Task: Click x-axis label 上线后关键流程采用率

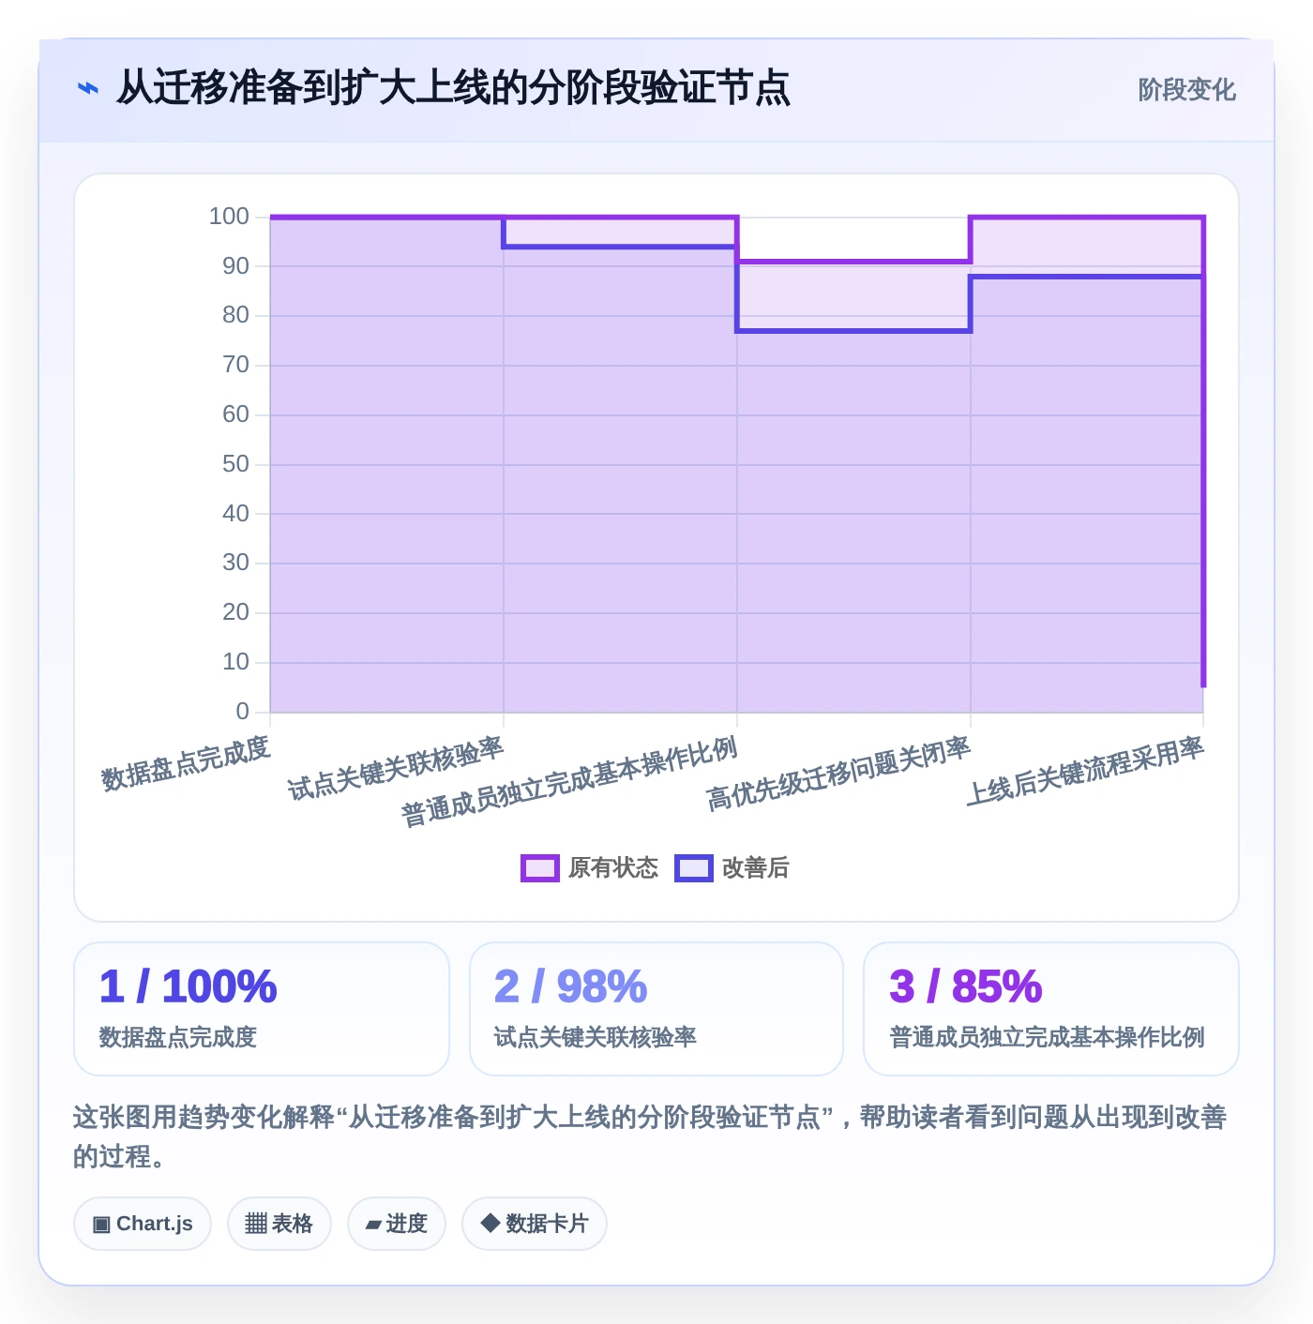Action: (x=1085, y=771)
